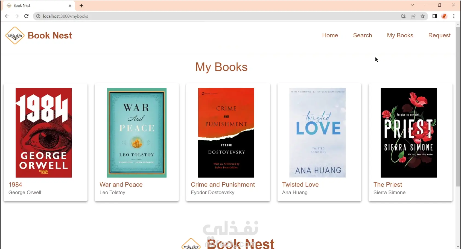
Task: Toggle the browser side panel
Action: tap(434, 16)
